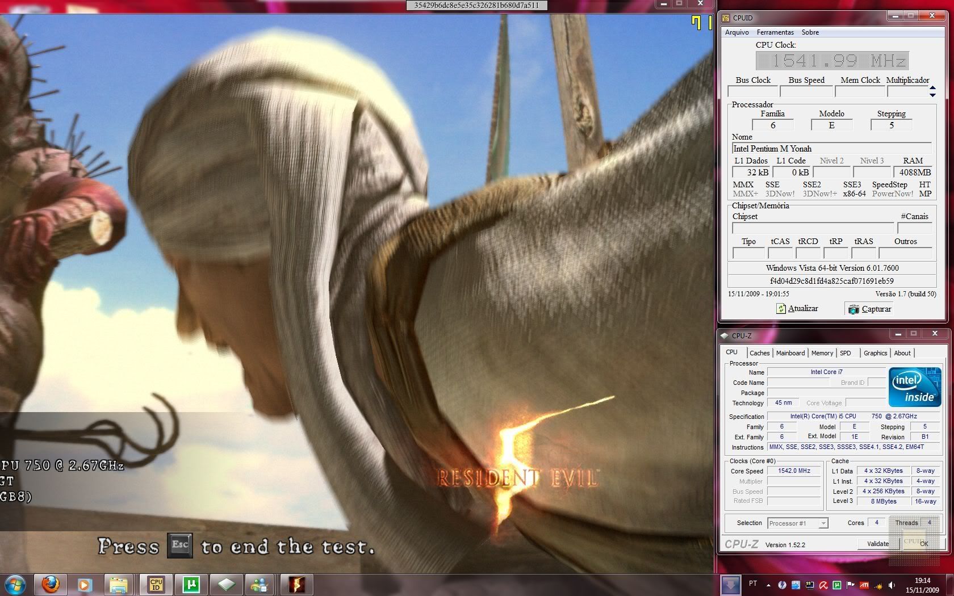The image size is (954, 596).
Task: Open the clock showing 19:14
Action: (x=923, y=585)
